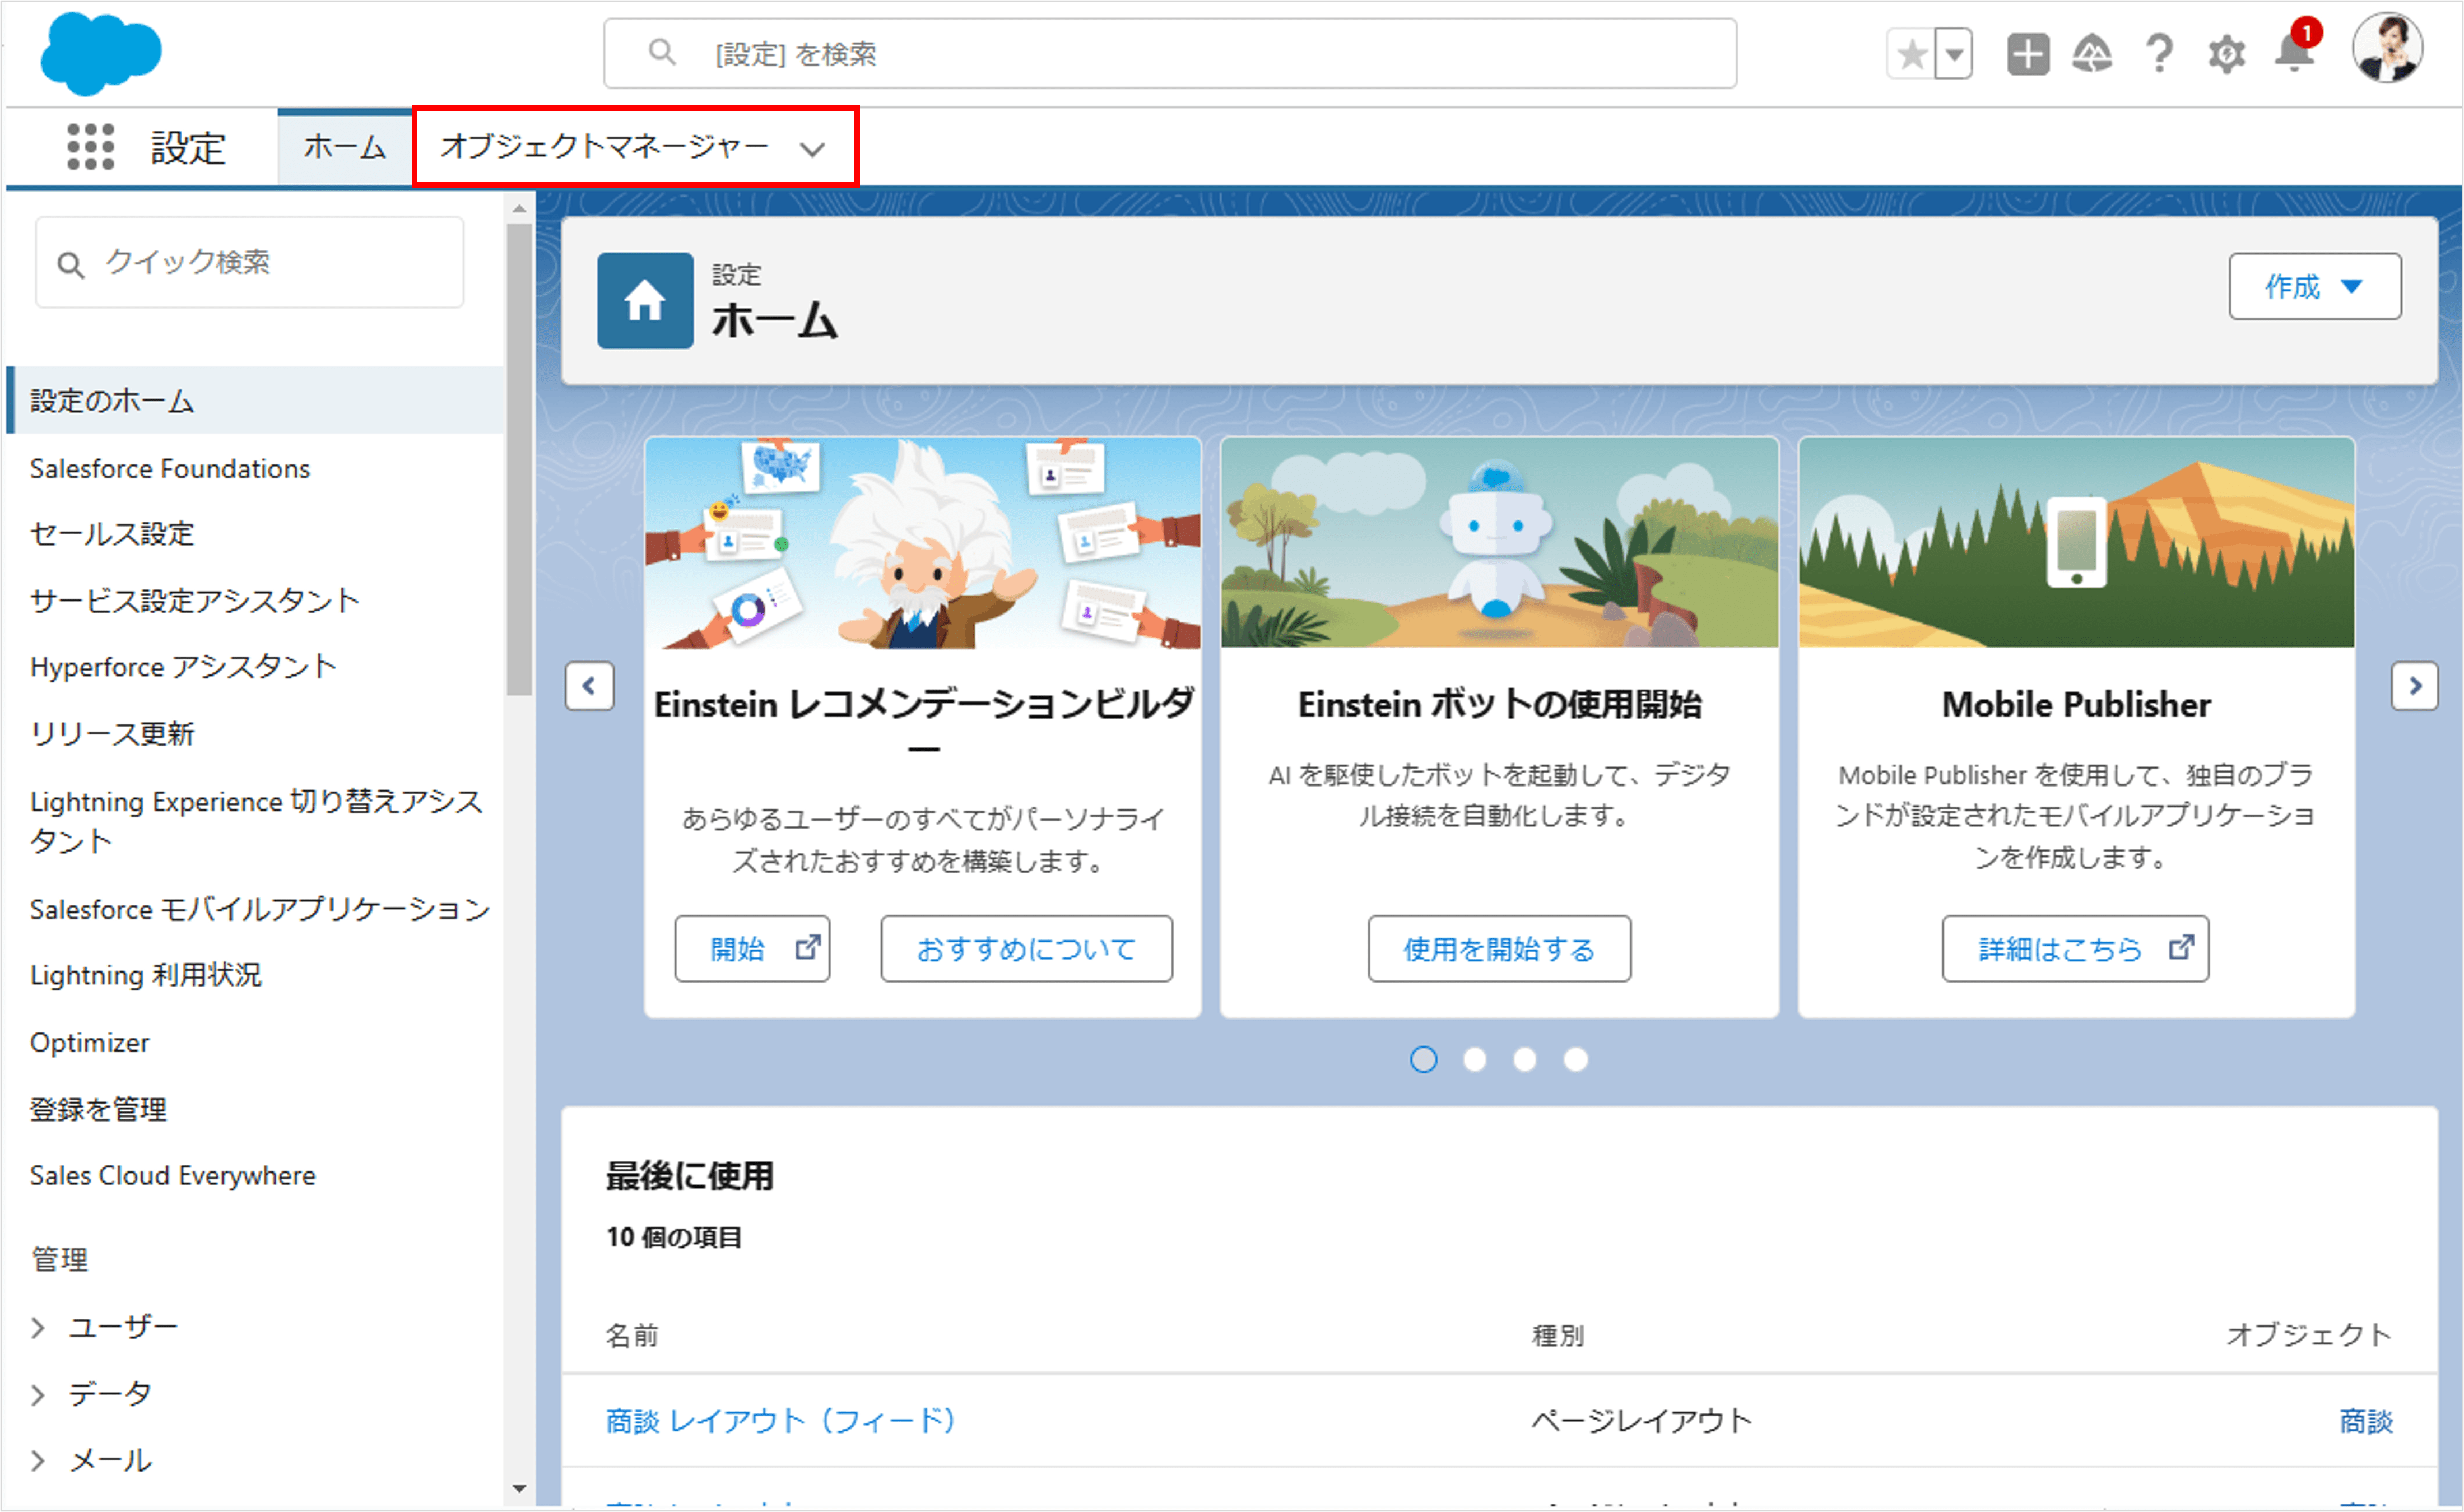
Task: Open 登録を管理 in sidebar
Action: coord(98,1109)
